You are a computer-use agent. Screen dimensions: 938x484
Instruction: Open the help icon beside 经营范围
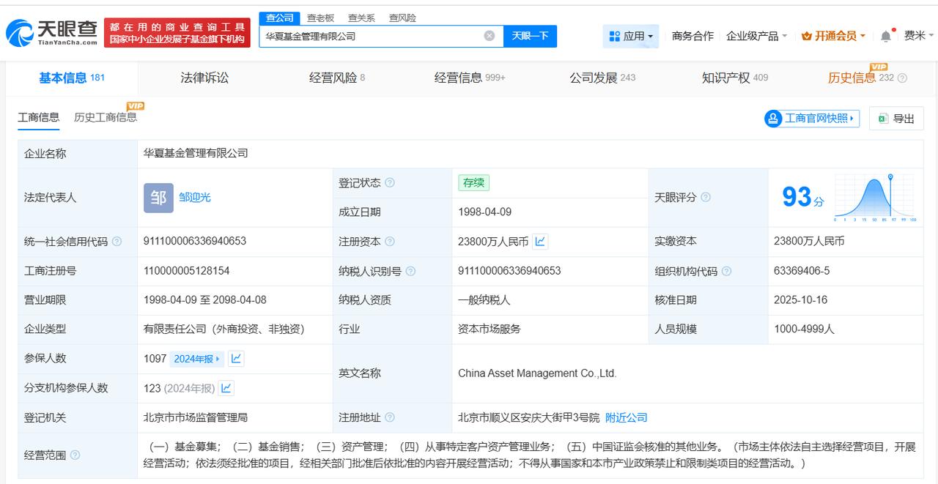point(75,455)
